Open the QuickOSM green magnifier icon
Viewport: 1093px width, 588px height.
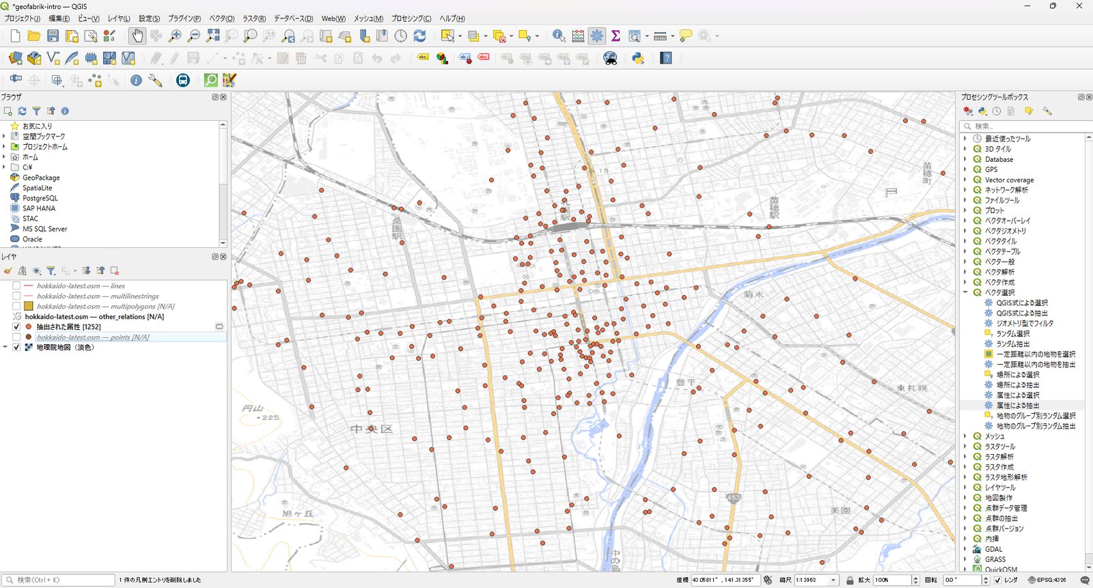tap(211, 81)
